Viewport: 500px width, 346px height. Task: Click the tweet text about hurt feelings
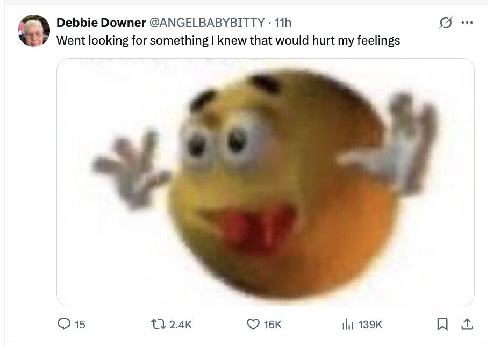coord(228,40)
